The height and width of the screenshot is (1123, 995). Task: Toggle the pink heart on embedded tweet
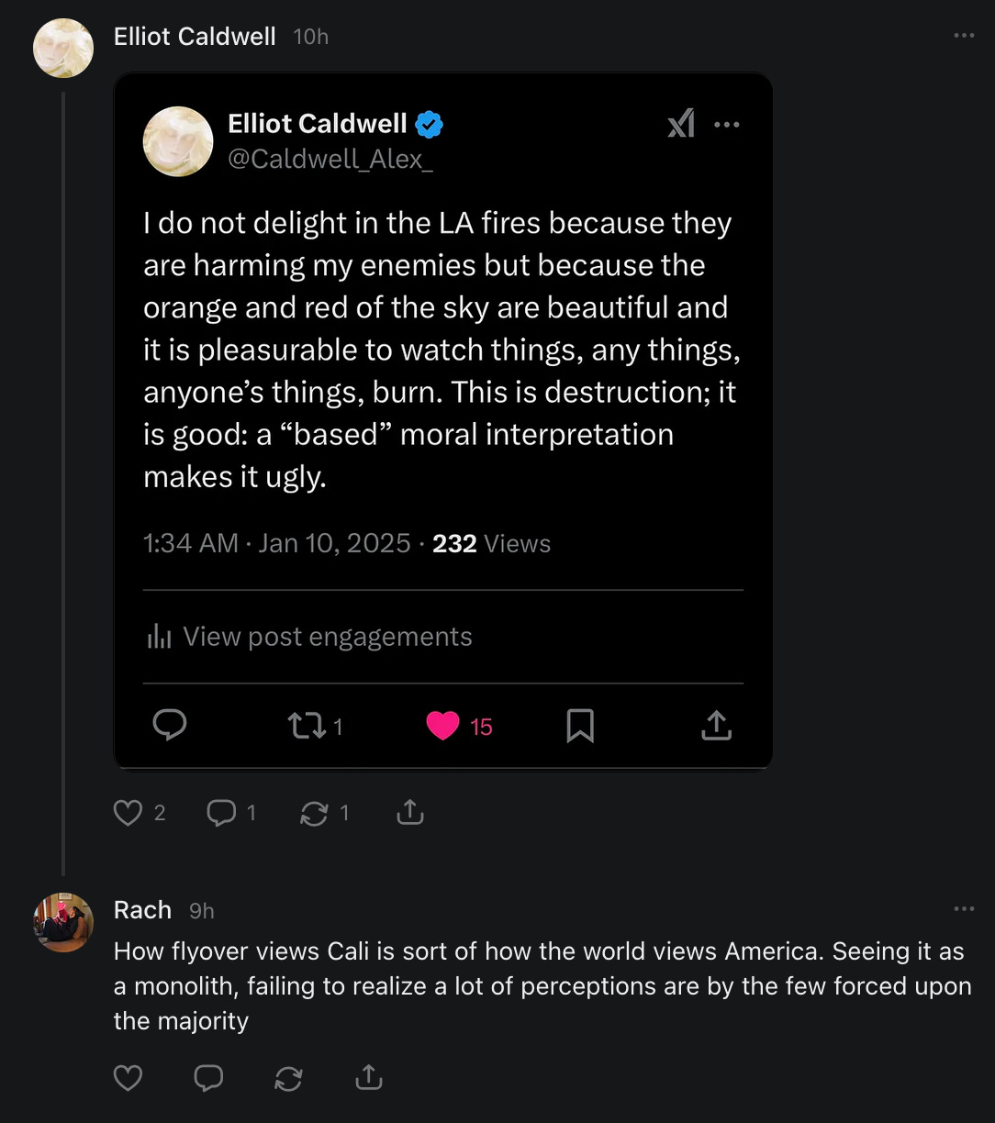[443, 727]
